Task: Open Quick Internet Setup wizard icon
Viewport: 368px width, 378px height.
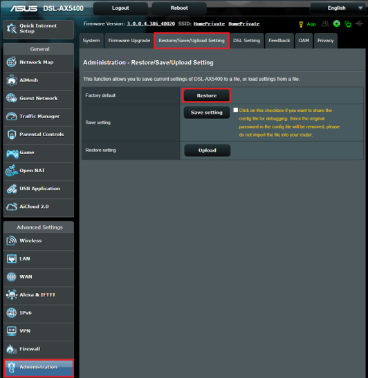Action: point(11,29)
